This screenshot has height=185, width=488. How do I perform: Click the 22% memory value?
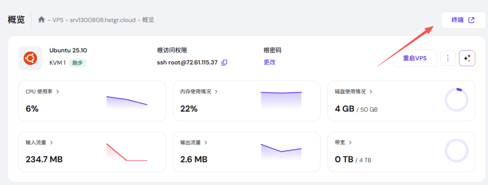189,109
